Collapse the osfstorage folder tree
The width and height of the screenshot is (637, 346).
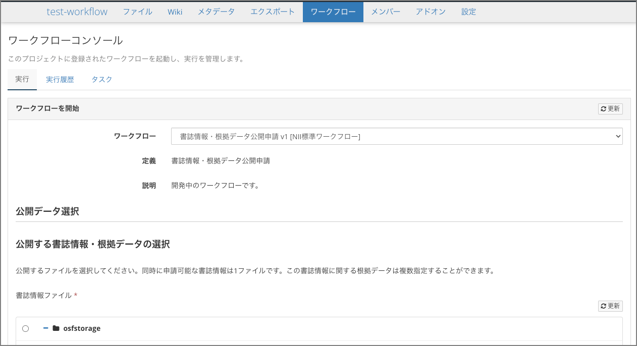click(x=45, y=328)
